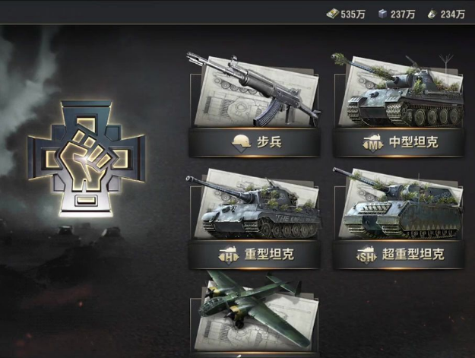475x358 pixels.
Task: Click the cash stack resource icon
Action: (x=333, y=14)
